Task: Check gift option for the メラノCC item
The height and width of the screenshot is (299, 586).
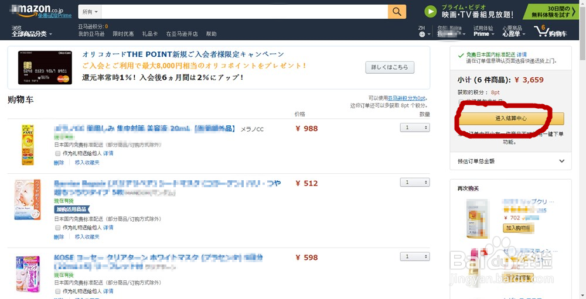Action: (x=57, y=153)
